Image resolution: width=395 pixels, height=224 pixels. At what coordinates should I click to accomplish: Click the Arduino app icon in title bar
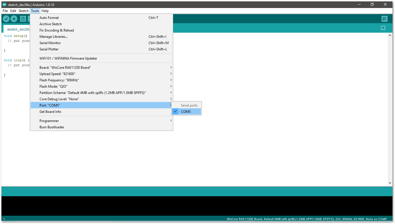click(4, 5)
